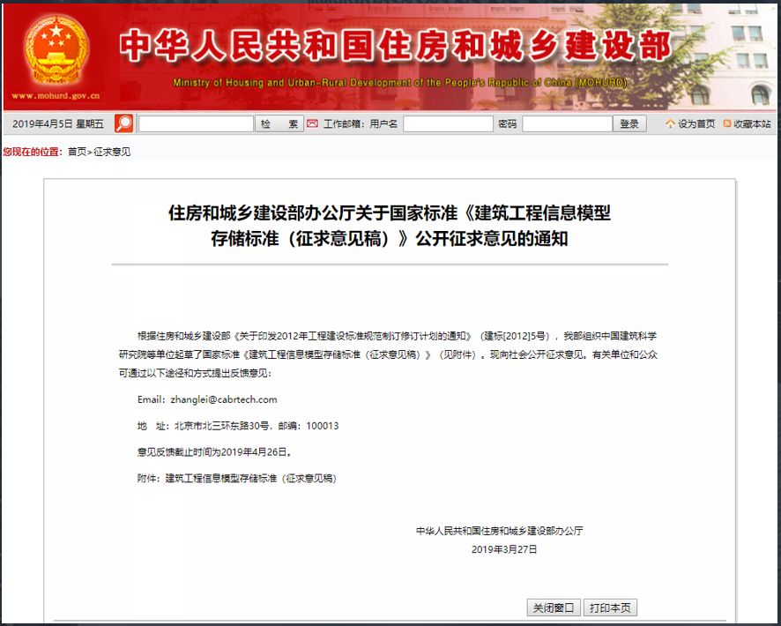Click the email zhanglei@cabrtech.com
Image resolution: width=781 pixels, height=626 pixels.
coord(224,399)
